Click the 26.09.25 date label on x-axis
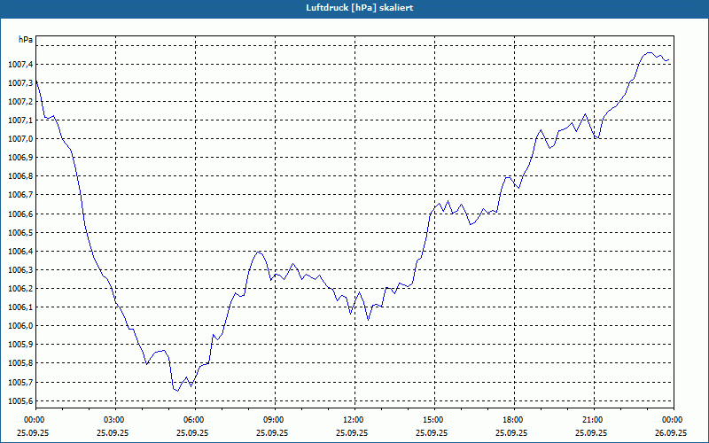The height and width of the screenshot is (443, 709). (x=671, y=432)
